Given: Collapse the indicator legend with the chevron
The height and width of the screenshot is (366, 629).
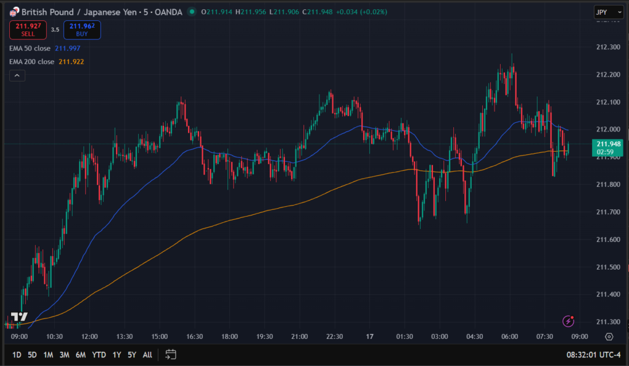Looking at the screenshot, I should tap(17, 76).
